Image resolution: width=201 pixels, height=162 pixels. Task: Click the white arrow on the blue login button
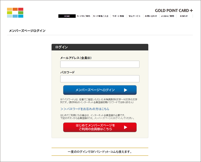(x=126, y=90)
